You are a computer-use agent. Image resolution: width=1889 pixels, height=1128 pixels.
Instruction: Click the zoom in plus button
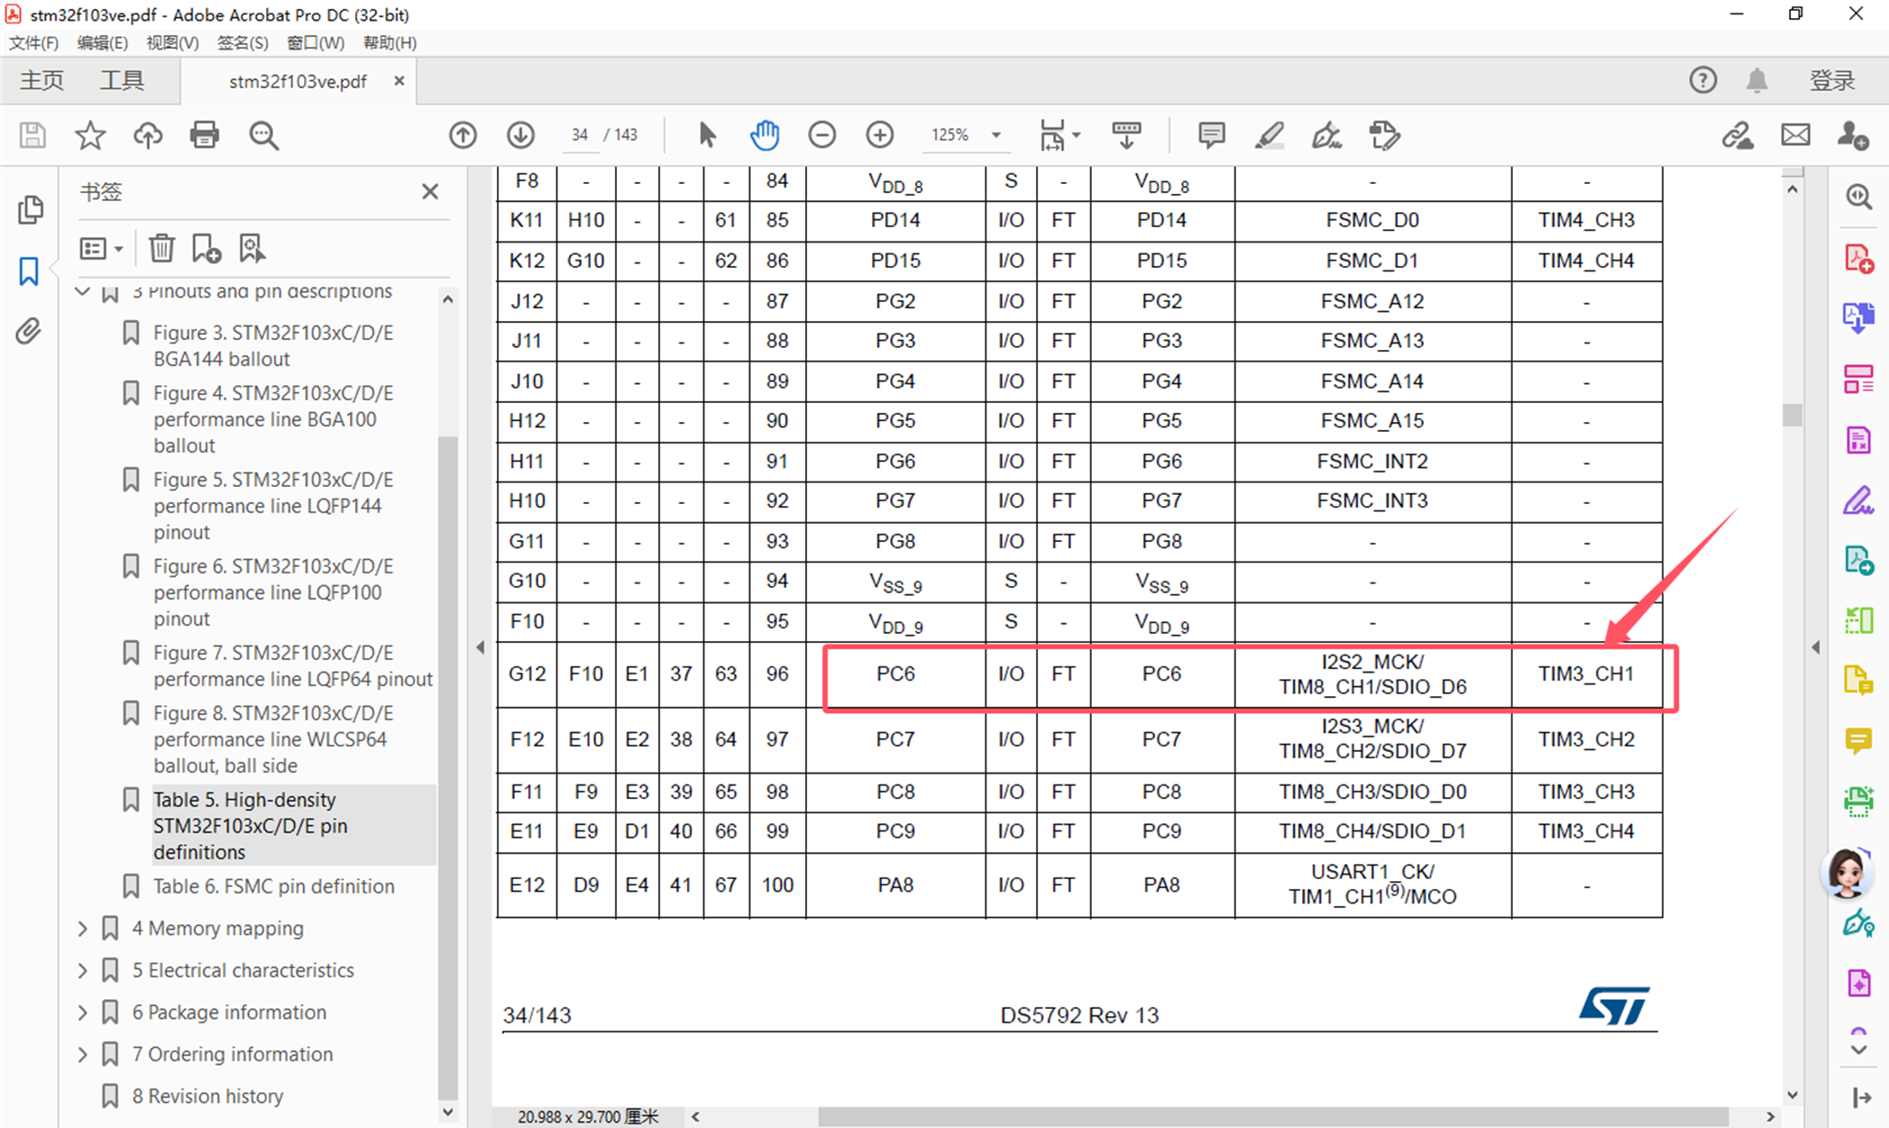[x=879, y=135]
